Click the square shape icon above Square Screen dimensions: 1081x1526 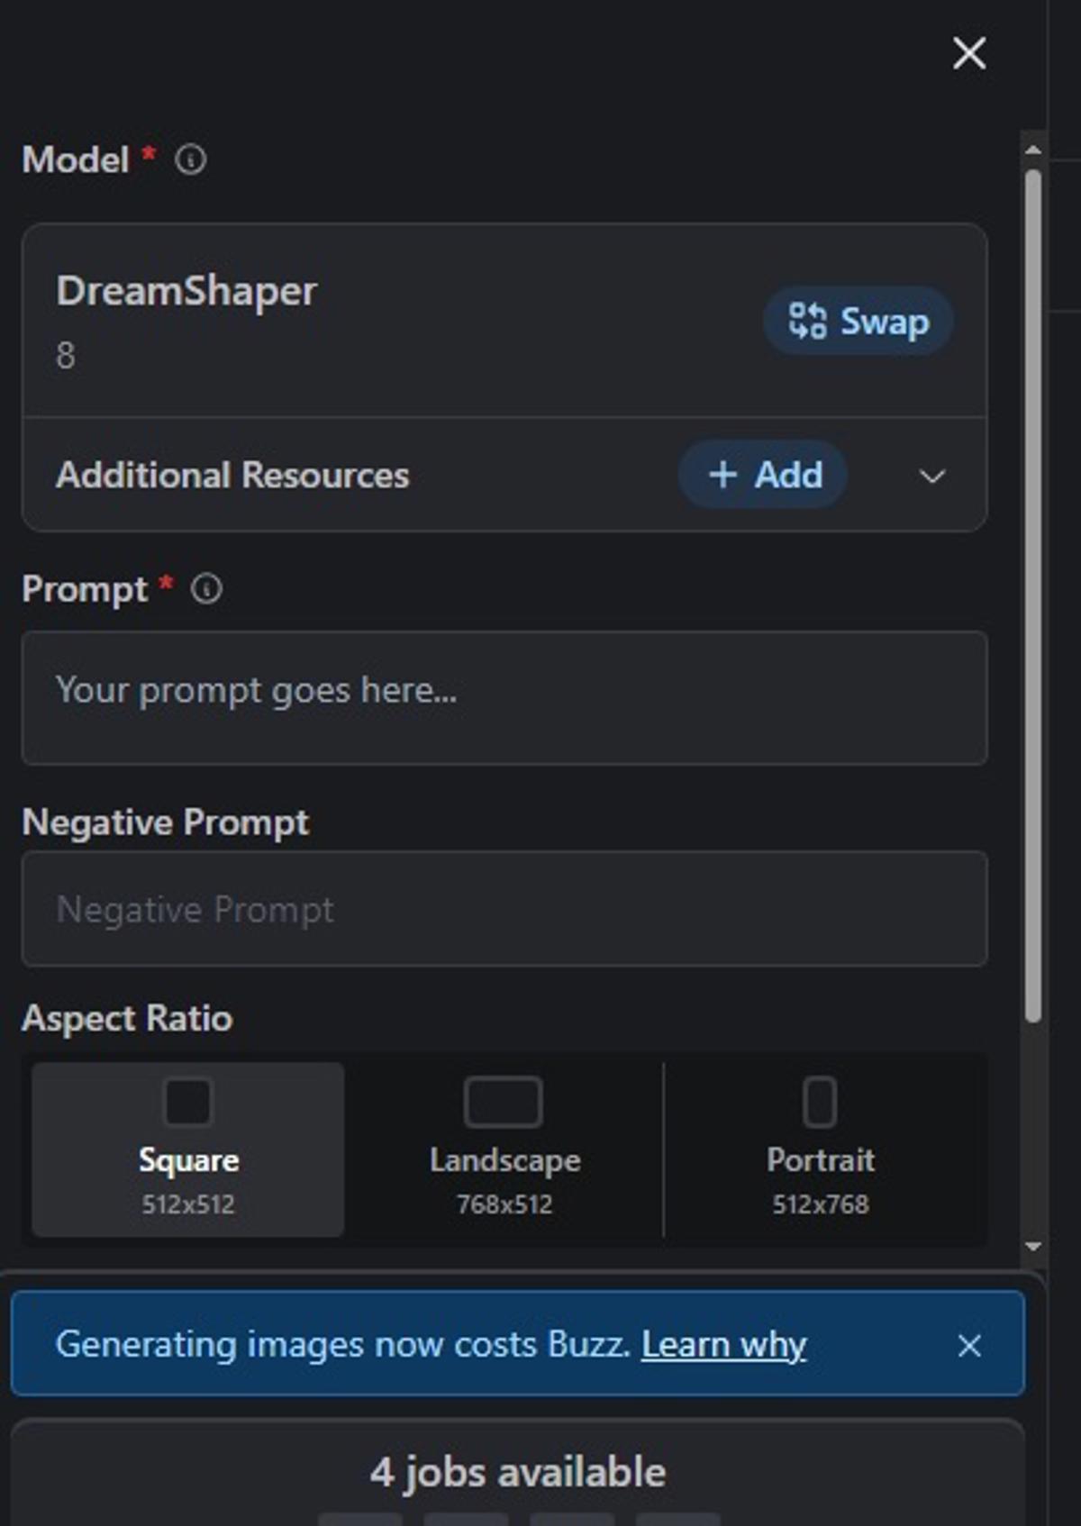(x=187, y=1102)
